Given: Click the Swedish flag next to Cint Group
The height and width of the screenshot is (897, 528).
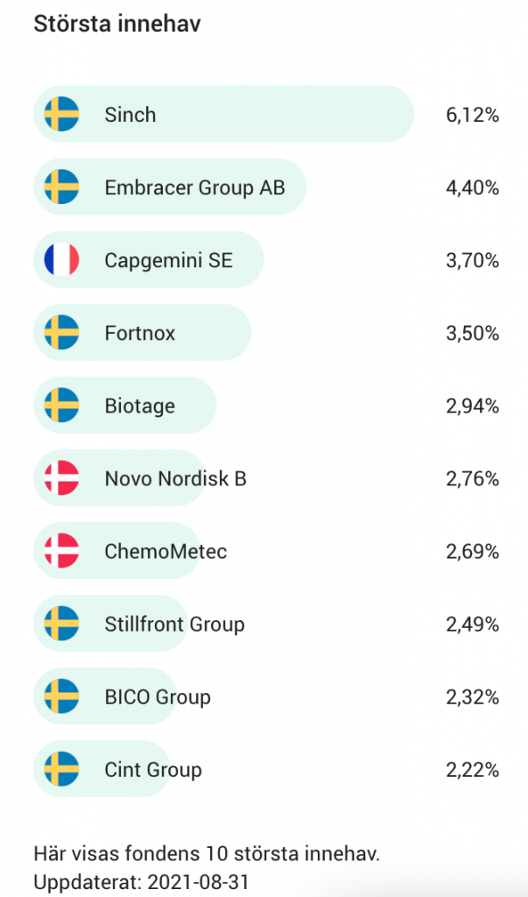Looking at the screenshot, I should pyautogui.click(x=61, y=769).
